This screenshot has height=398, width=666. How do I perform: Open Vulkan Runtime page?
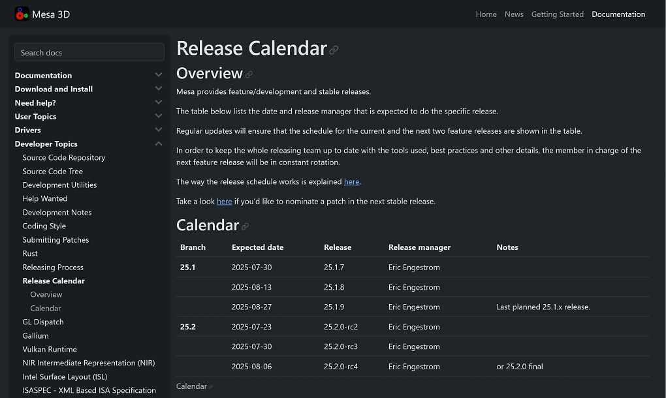50,349
